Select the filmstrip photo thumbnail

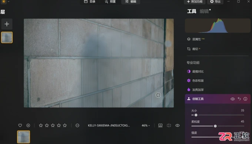point(24,137)
